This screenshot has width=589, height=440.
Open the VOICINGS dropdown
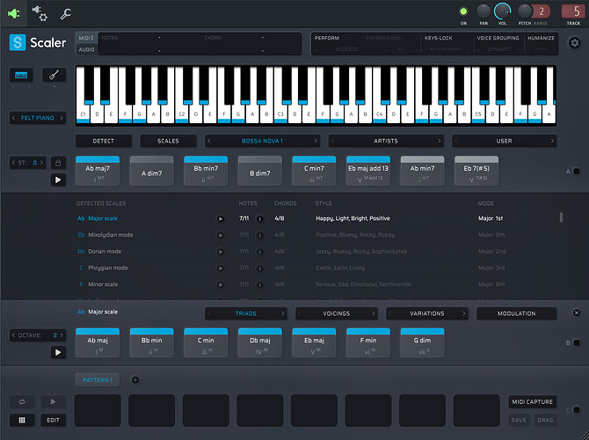tap(336, 313)
